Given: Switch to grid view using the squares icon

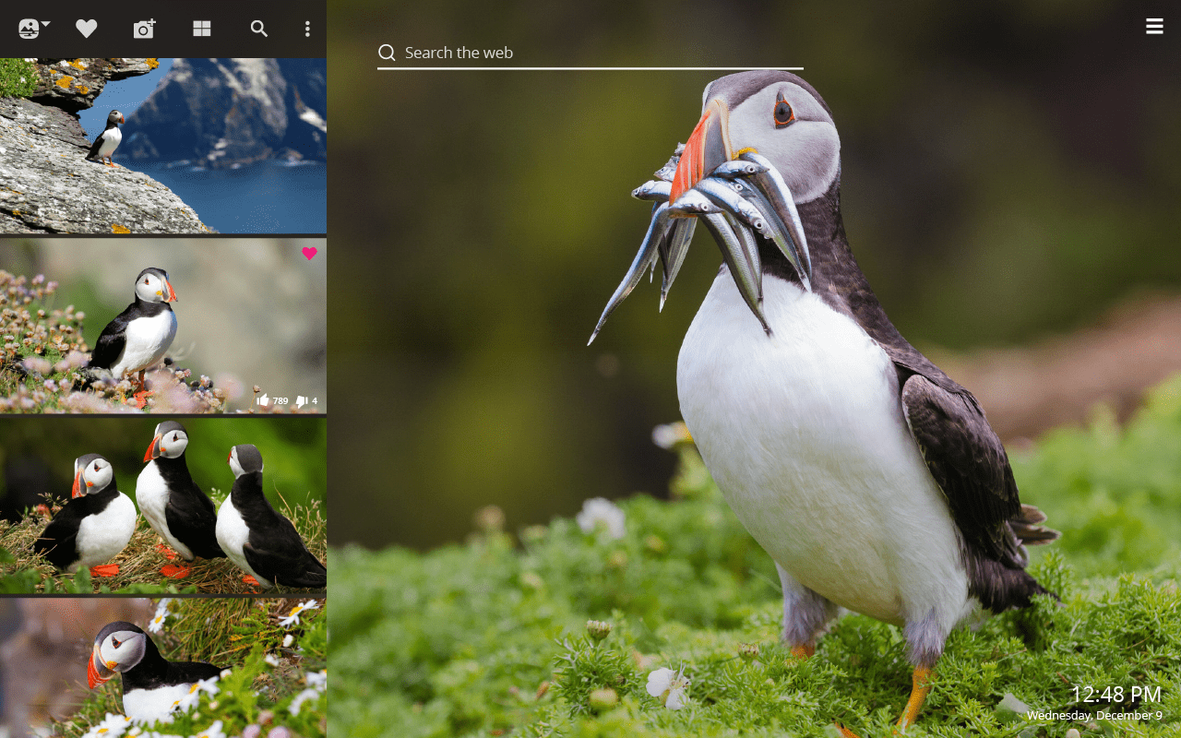Looking at the screenshot, I should click(201, 29).
